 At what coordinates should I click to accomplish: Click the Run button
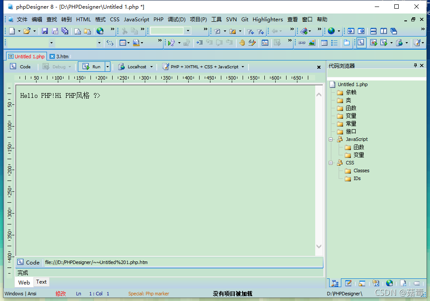(x=92, y=67)
